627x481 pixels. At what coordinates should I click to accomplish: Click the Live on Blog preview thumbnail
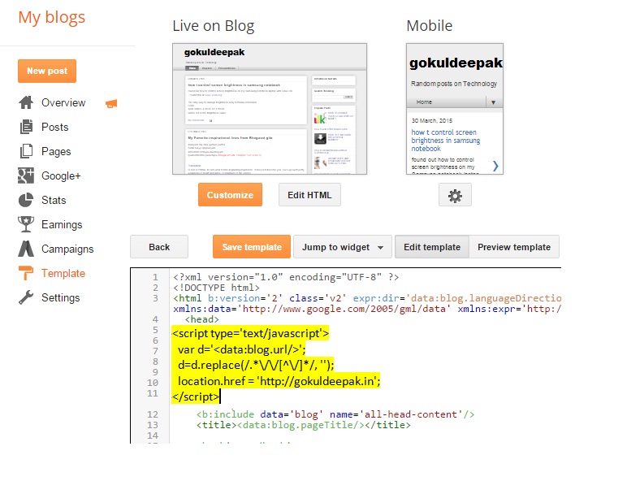pos(270,109)
